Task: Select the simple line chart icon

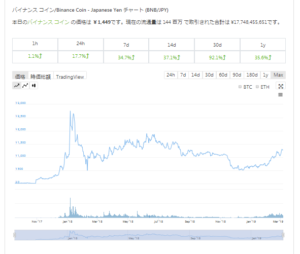Action: pyautogui.click(x=17, y=86)
